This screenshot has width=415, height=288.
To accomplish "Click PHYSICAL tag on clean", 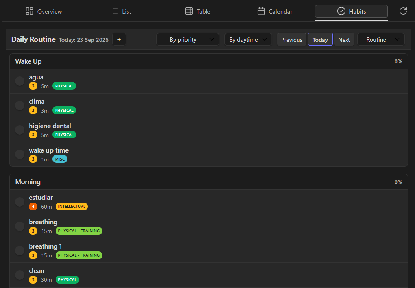I will (67, 279).
